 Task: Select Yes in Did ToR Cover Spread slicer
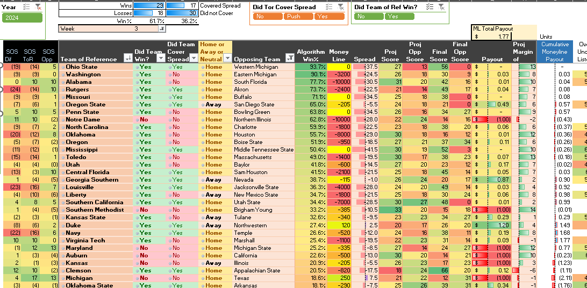(x=329, y=17)
